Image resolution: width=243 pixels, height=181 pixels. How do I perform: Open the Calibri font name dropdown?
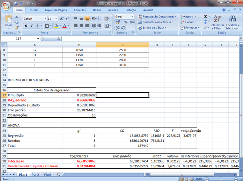pos(45,19)
